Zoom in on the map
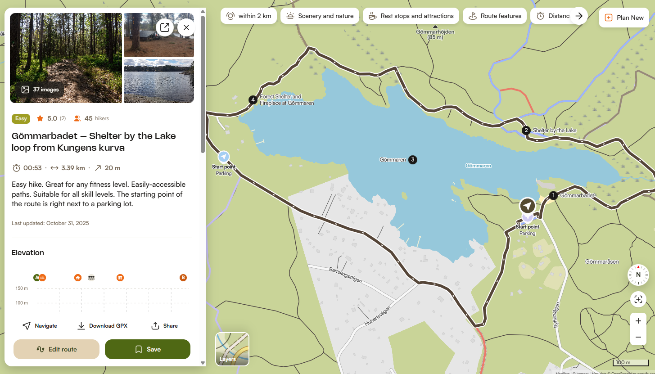Viewport: 655px width, 374px height. (638, 321)
